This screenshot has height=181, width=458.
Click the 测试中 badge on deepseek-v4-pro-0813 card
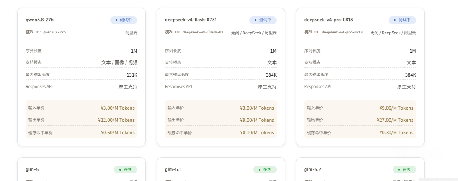coord(402,20)
